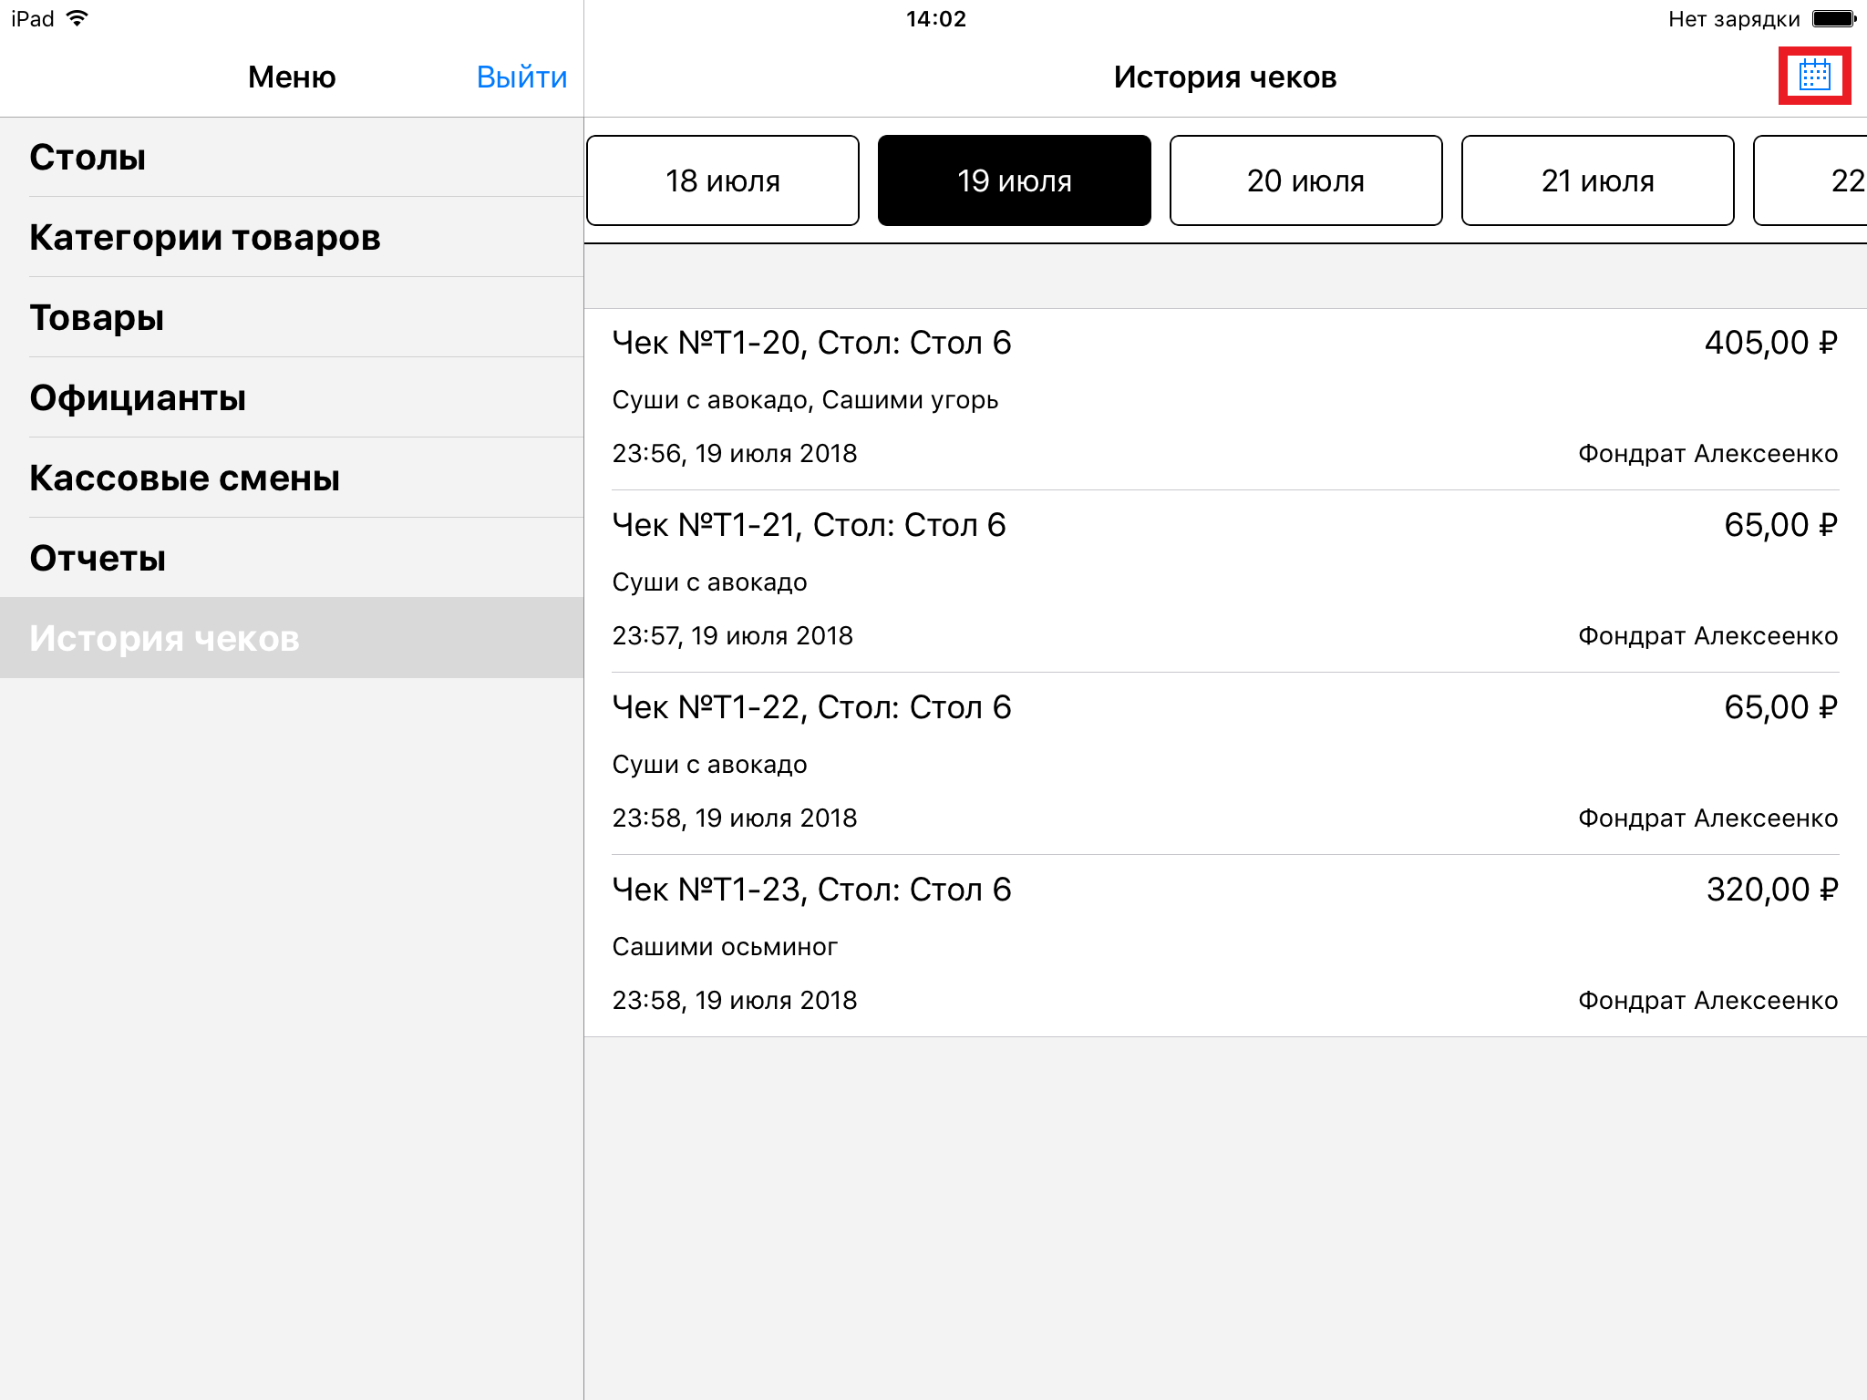1867x1400 pixels.
Task: Select the partially visible 22 date button
Action: point(1814,180)
